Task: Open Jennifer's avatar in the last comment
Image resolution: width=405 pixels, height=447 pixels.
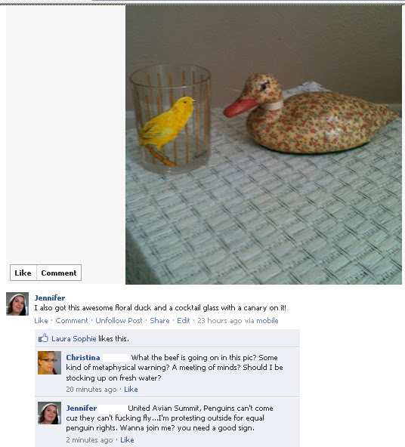Action: pyautogui.click(x=49, y=413)
